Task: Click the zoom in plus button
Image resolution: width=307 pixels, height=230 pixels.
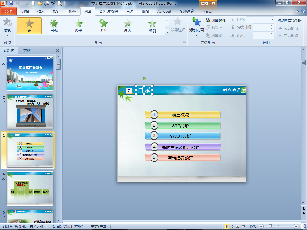Action: click(x=296, y=226)
